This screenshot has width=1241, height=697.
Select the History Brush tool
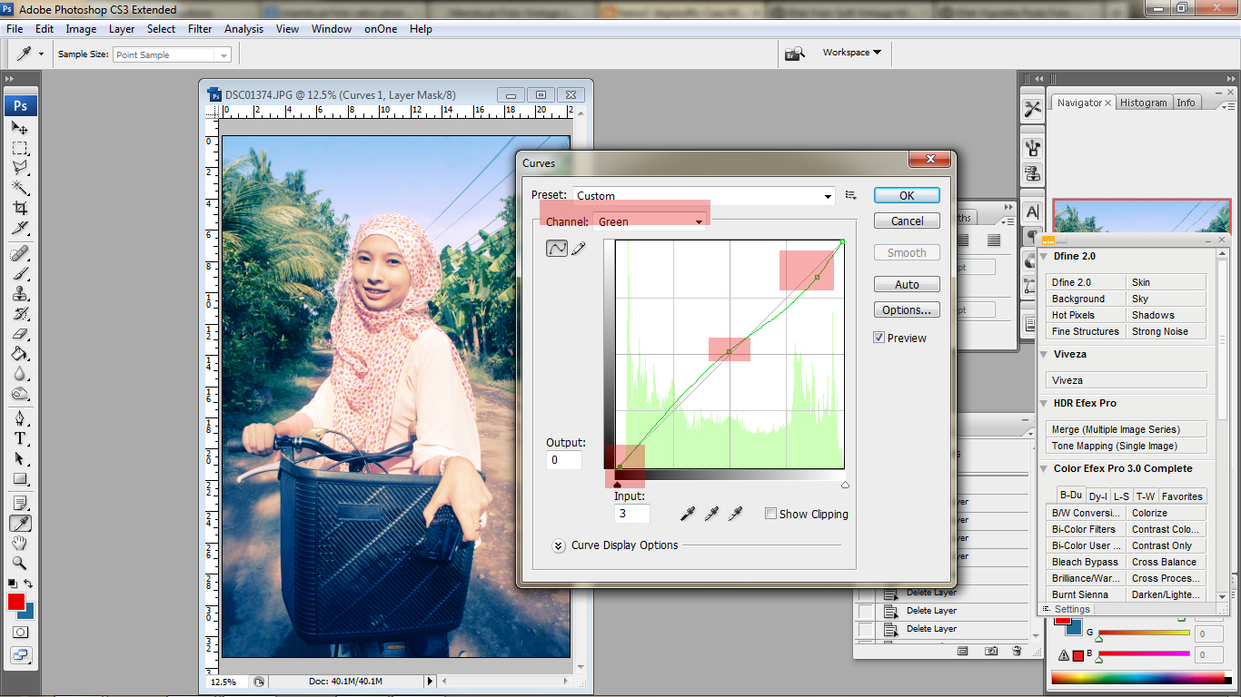coord(20,314)
